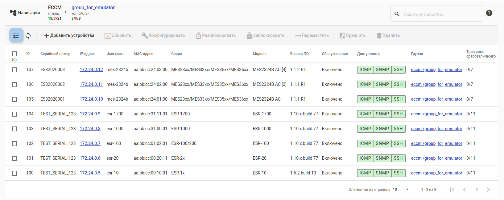504x200 pixels.
Task: Click the Навигация tree icon
Action: point(13,13)
